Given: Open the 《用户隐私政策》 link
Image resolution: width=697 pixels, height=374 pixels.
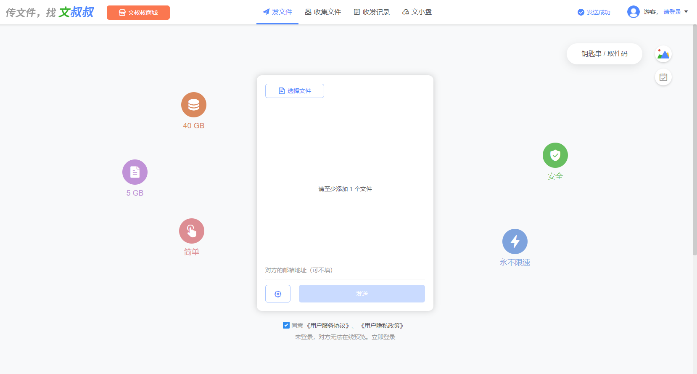Looking at the screenshot, I should click(x=382, y=326).
